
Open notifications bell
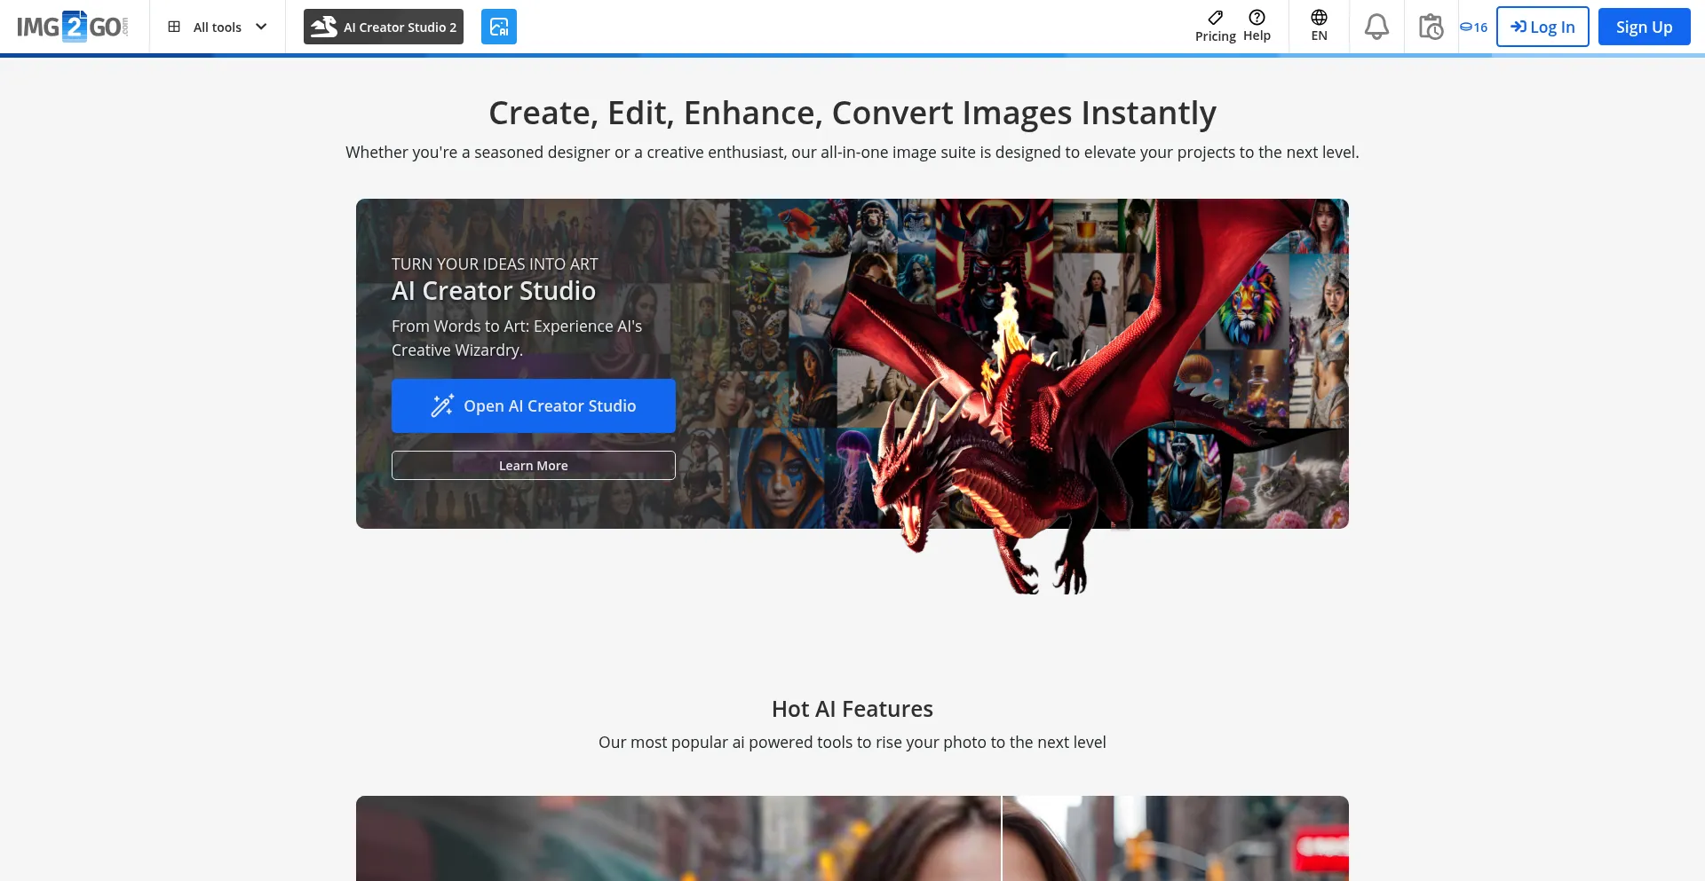[x=1376, y=27]
